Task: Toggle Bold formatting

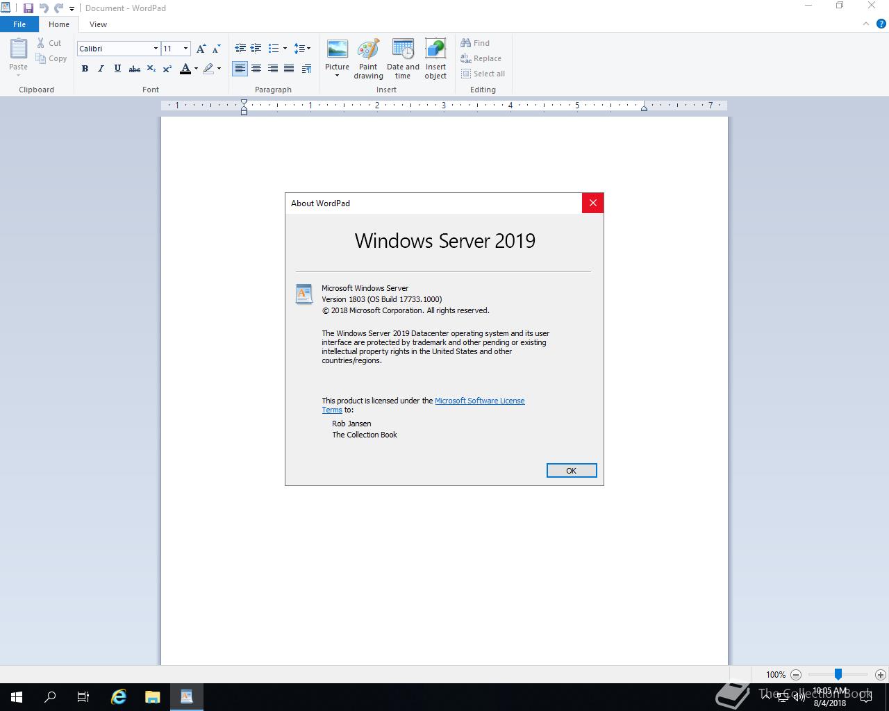Action: point(85,69)
